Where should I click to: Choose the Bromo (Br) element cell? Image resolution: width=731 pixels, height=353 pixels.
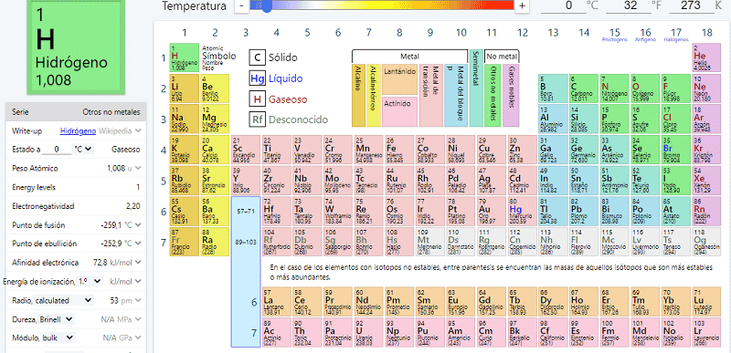(676, 150)
